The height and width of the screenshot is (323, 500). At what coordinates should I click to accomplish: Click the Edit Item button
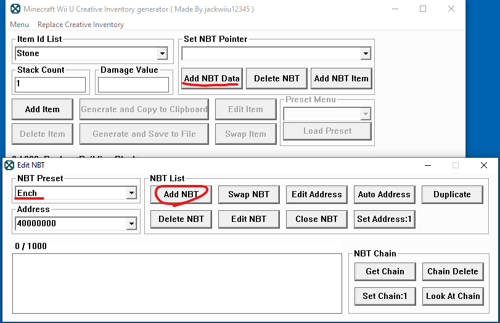246,109
